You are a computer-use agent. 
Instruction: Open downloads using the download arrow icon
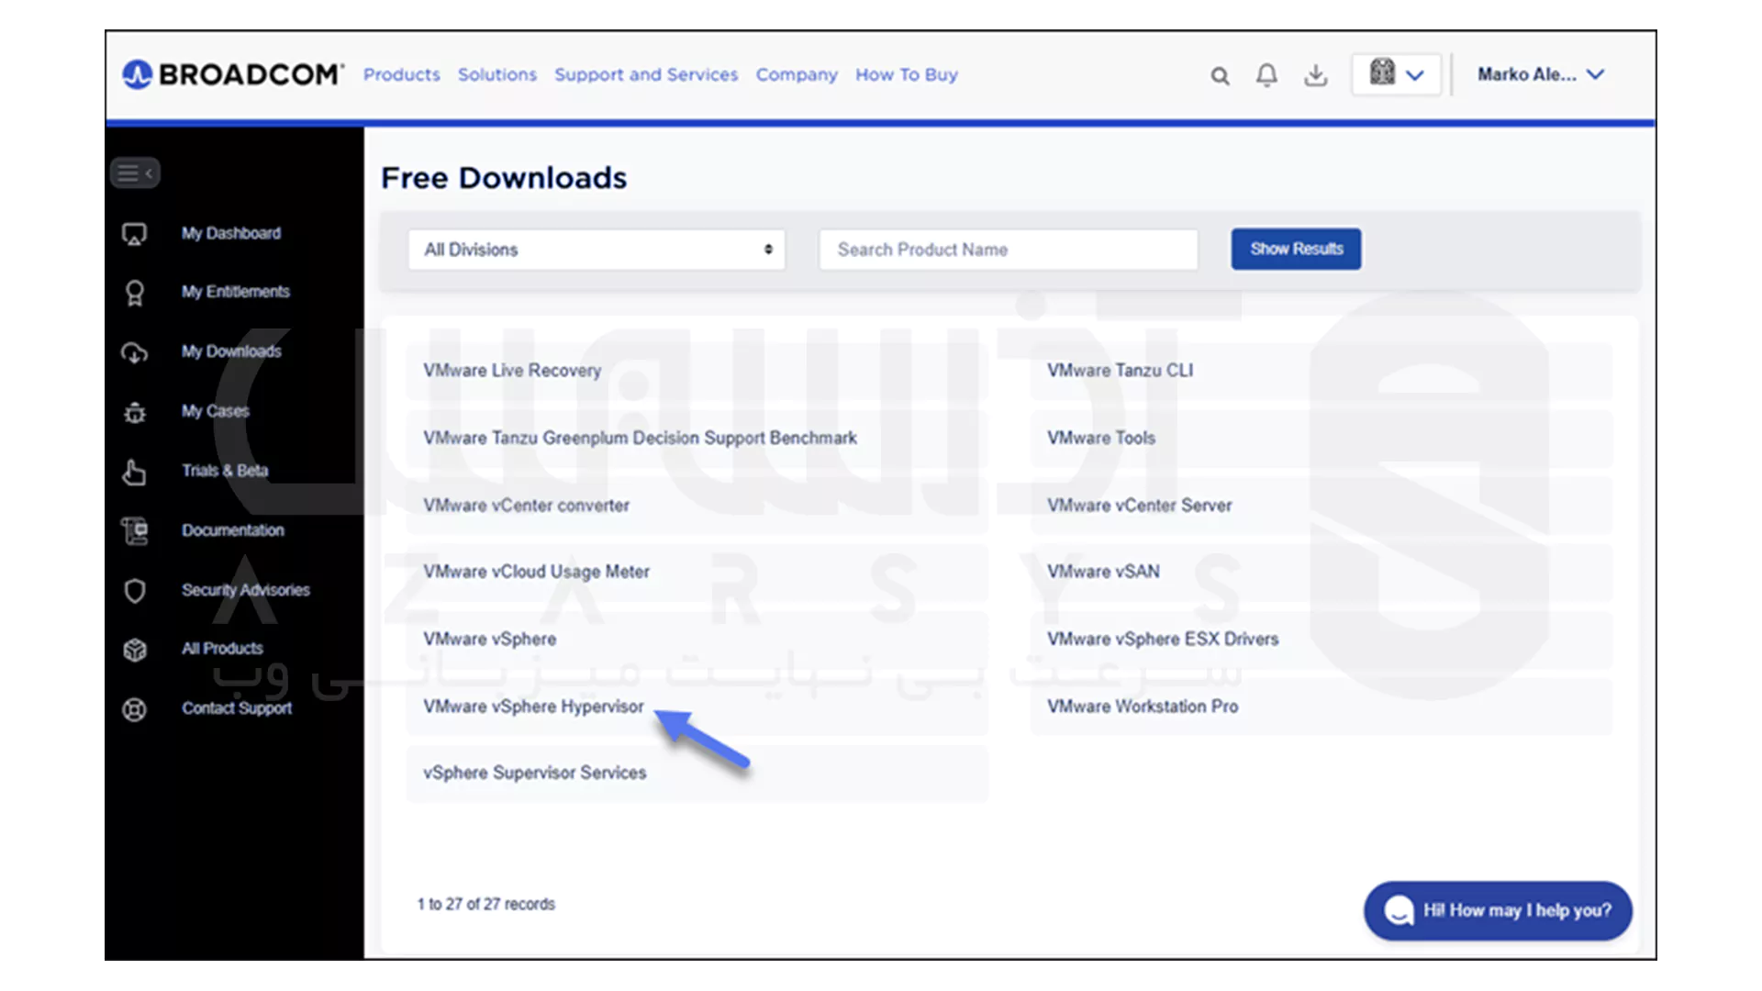(1316, 75)
